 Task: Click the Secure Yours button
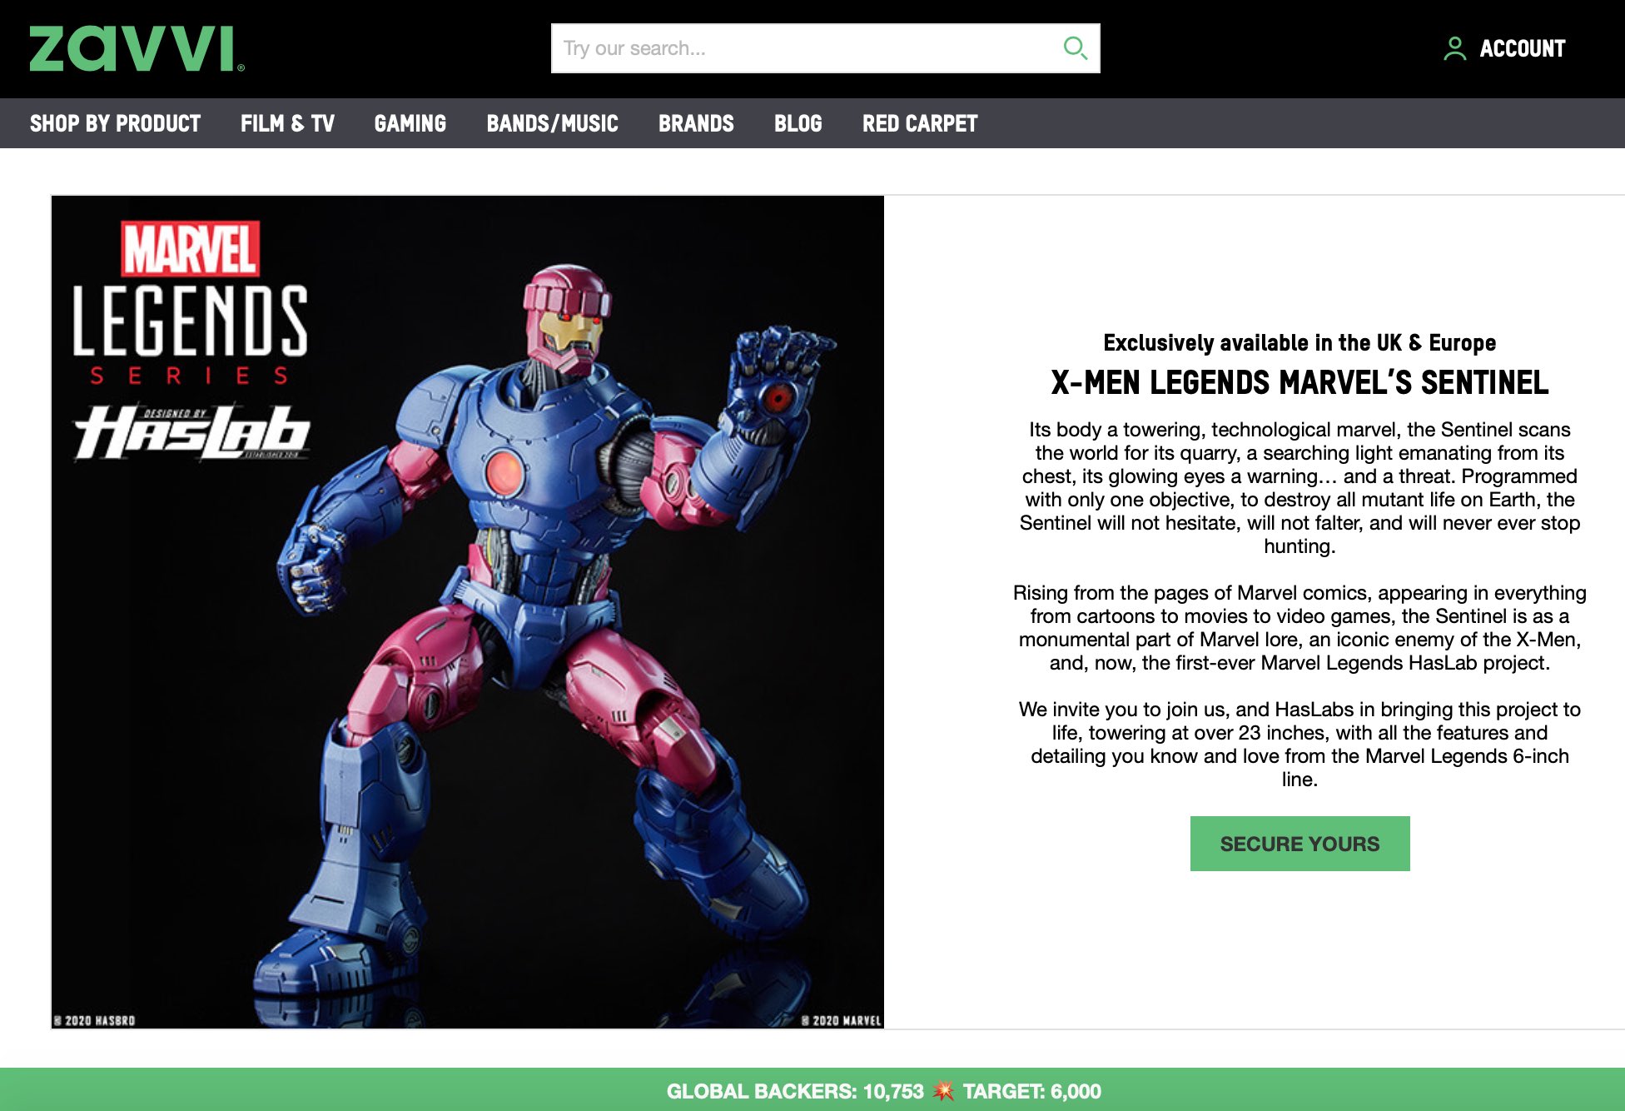1300,844
